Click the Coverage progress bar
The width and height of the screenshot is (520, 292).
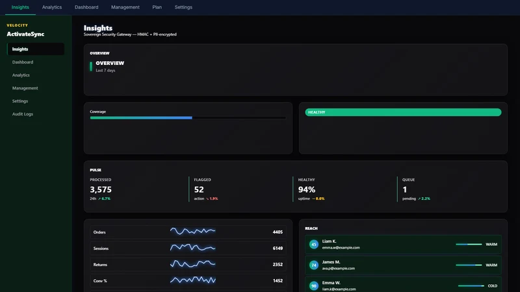point(188,117)
